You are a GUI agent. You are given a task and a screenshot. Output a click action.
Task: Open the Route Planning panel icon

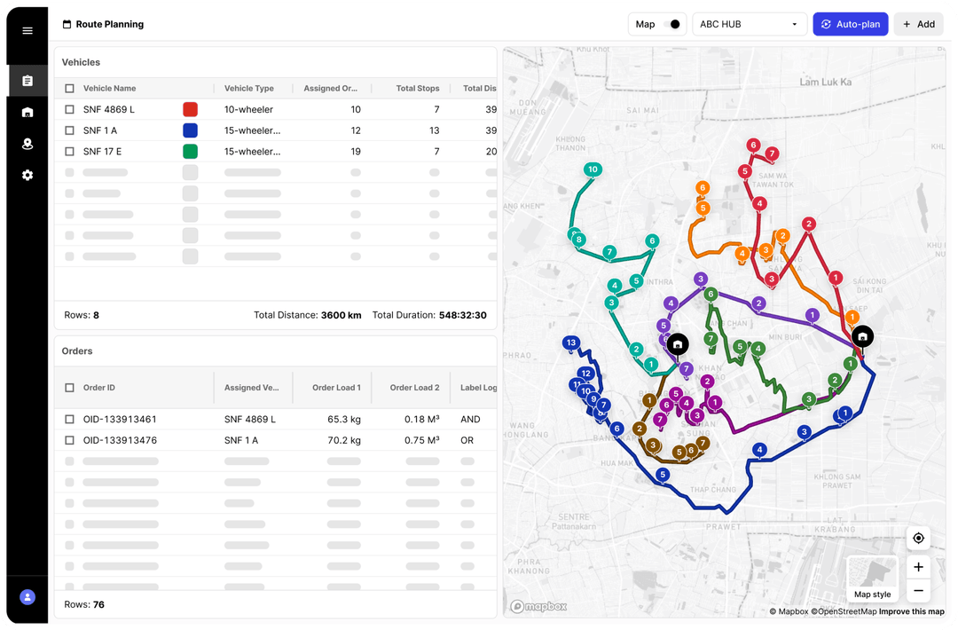pyautogui.click(x=27, y=80)
